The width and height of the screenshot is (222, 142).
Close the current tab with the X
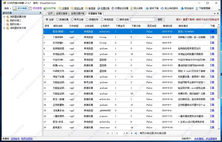218,13
